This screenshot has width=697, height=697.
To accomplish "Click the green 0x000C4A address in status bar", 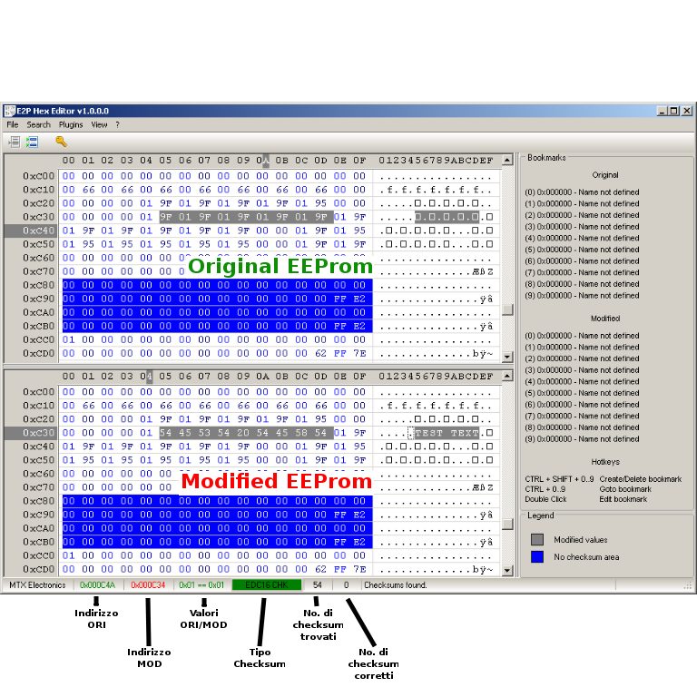I will point(97,585).
